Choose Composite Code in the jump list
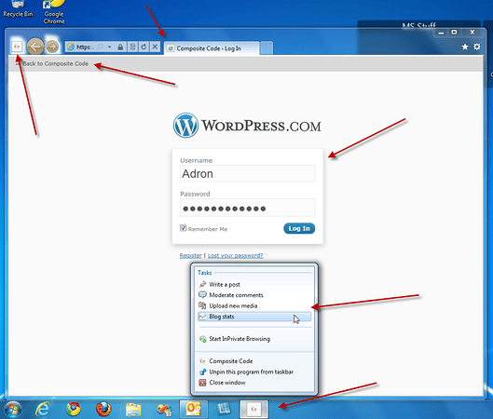The image size is (493, 419). tap(254, 361)
